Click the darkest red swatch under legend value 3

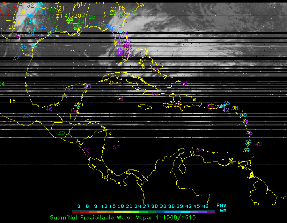pos(76,212)
